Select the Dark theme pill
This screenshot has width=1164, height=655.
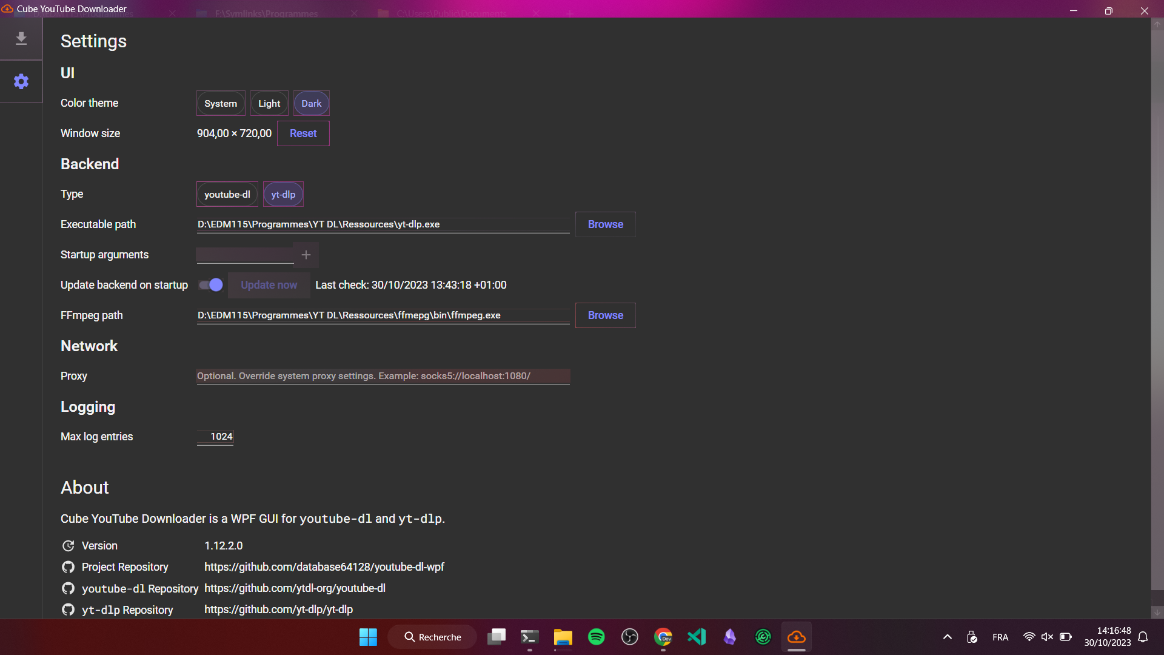point(311,103)
